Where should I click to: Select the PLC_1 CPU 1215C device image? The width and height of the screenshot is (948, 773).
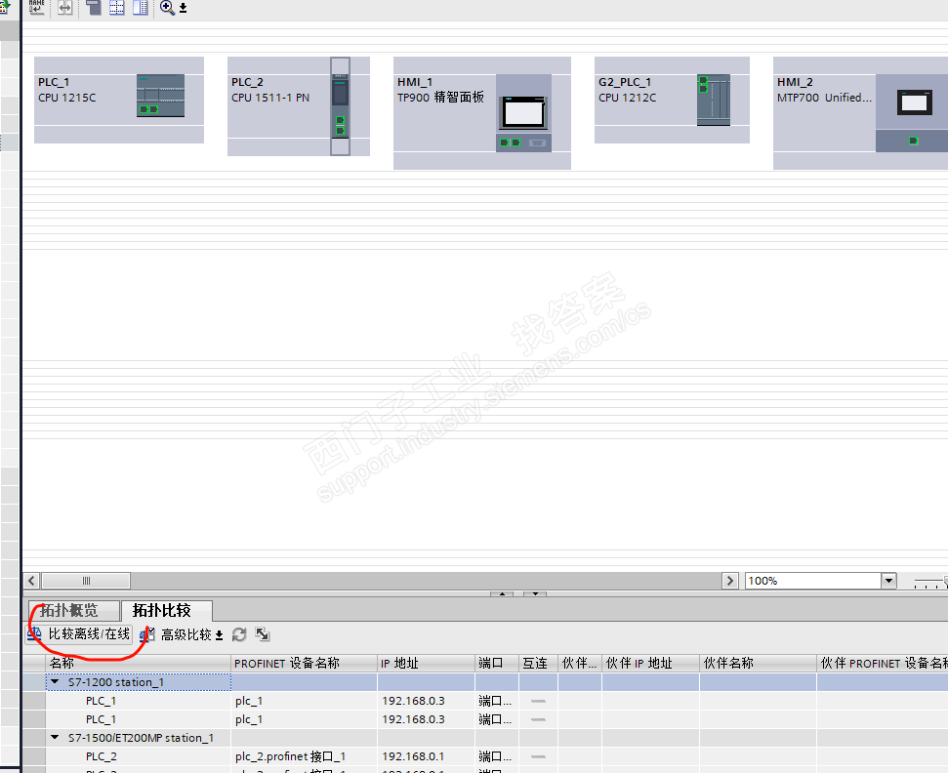coord(160,96)
